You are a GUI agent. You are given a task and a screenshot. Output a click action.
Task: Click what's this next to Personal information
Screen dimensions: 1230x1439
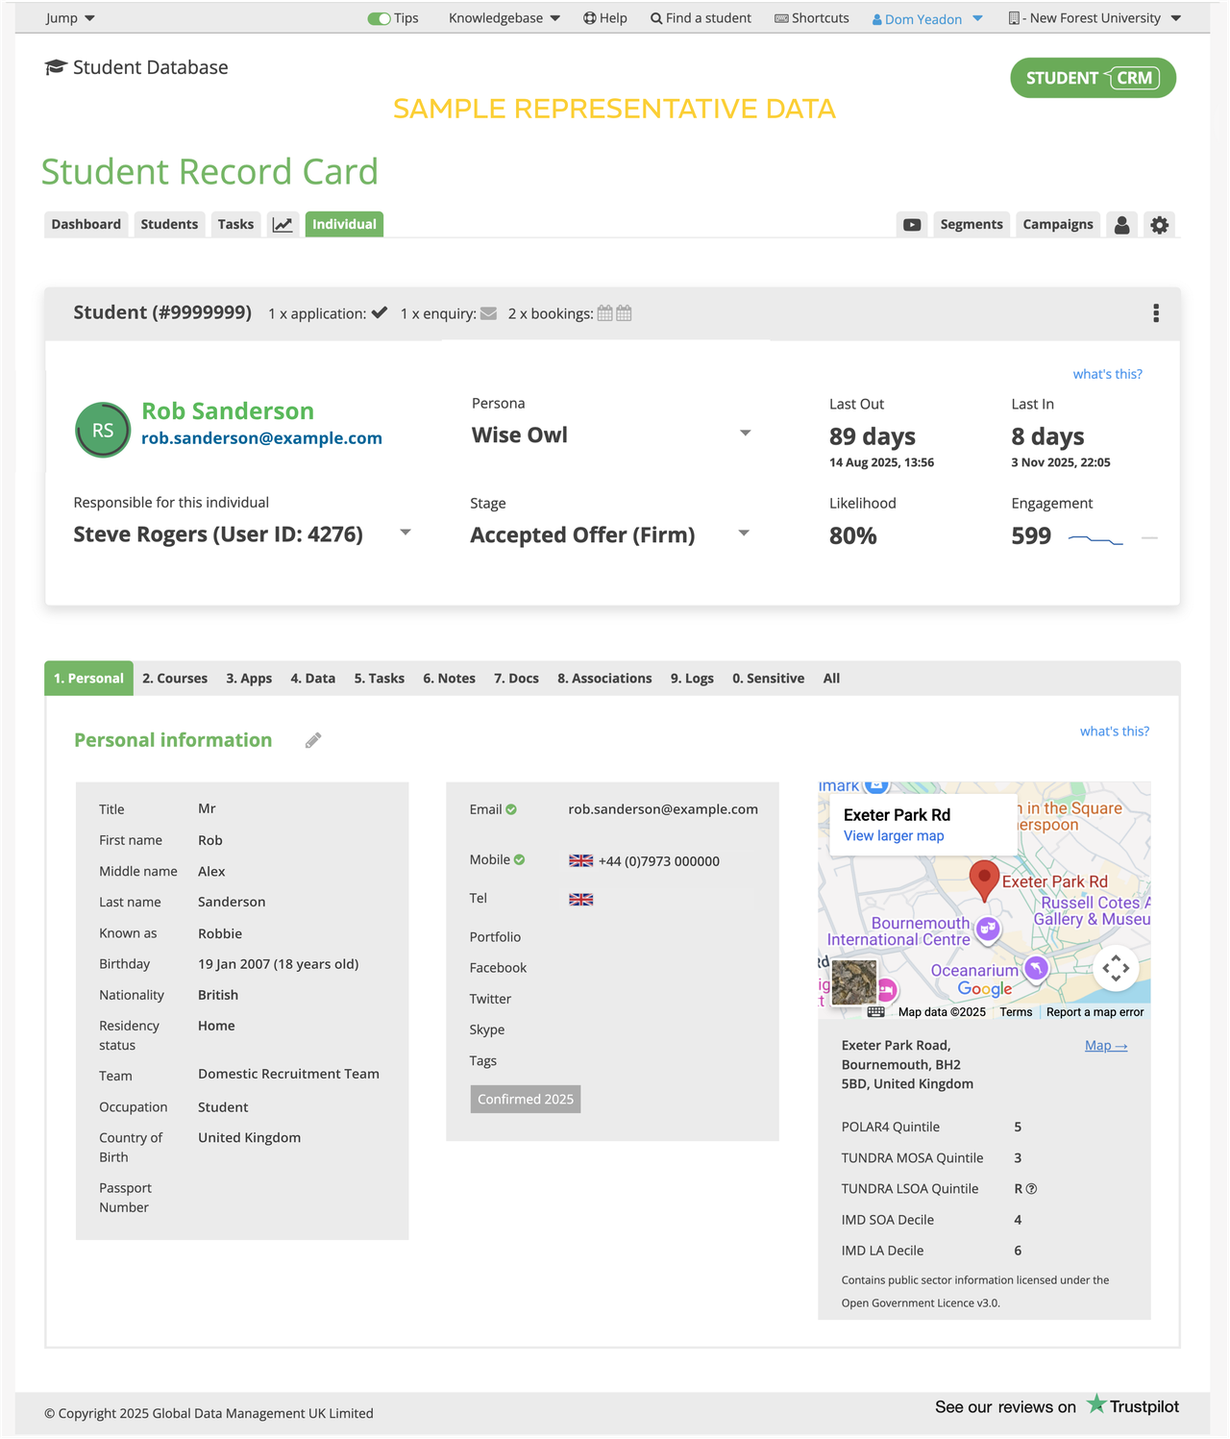click(1115, 731)
